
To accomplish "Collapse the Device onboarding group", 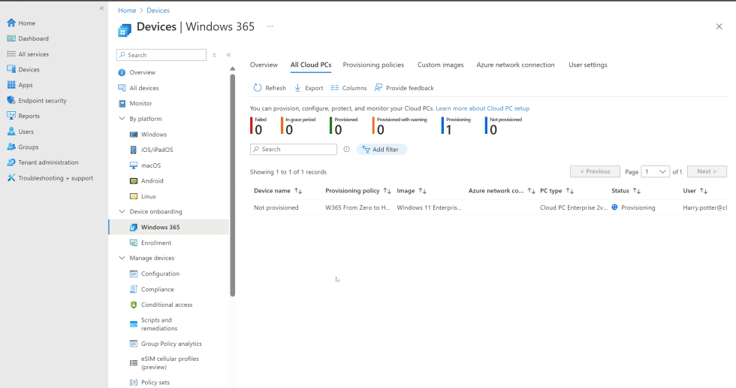I will pos(122,211).
